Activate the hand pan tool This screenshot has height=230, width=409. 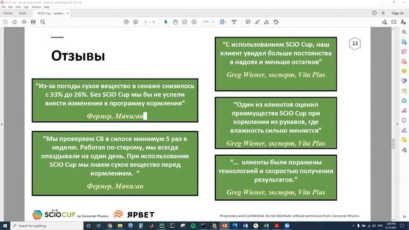pos(175,22)
